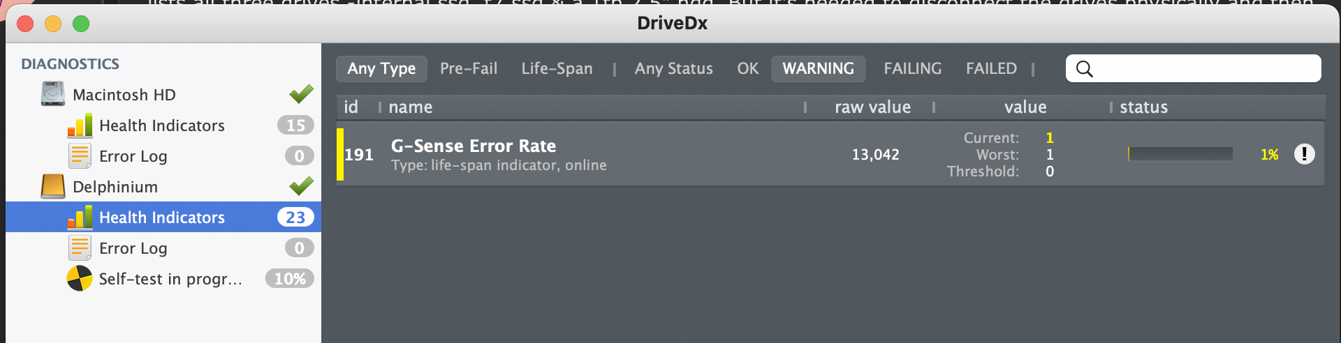1341x343 pixels.
Task: Click Macintosh HD Health Indicators bar-chart icon
Action: (80, 125)
